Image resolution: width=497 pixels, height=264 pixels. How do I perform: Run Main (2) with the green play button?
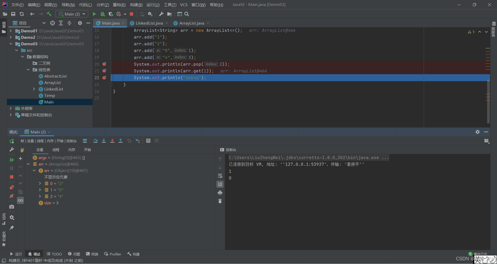coord(94,14)
